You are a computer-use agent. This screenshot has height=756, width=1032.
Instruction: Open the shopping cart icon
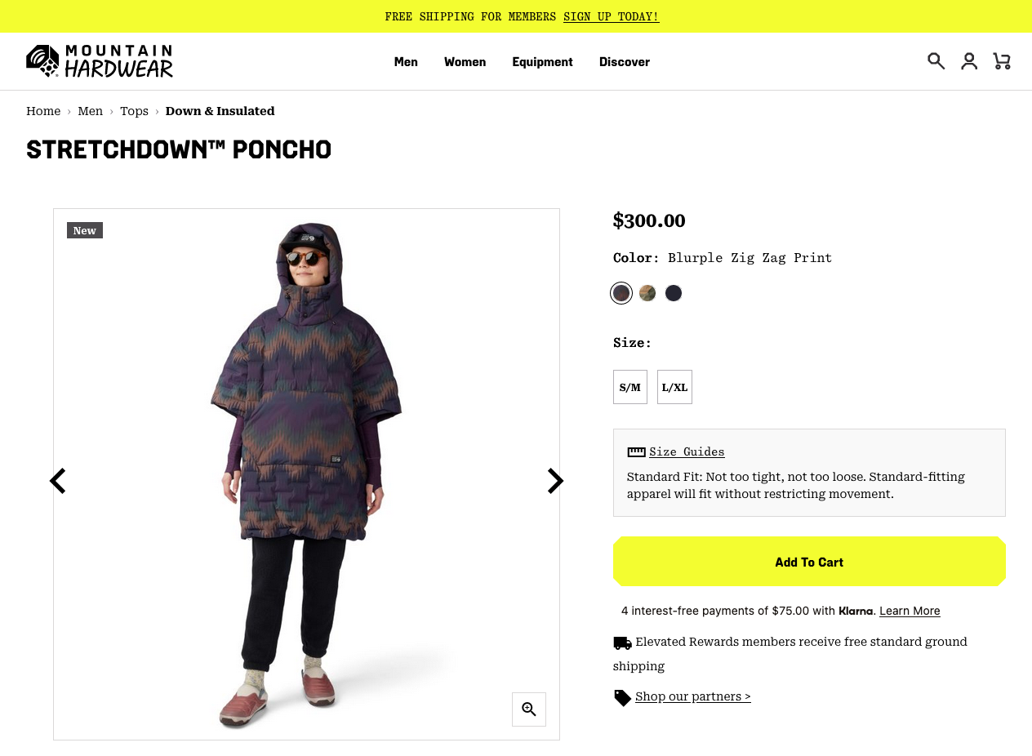click(1002, 61)
